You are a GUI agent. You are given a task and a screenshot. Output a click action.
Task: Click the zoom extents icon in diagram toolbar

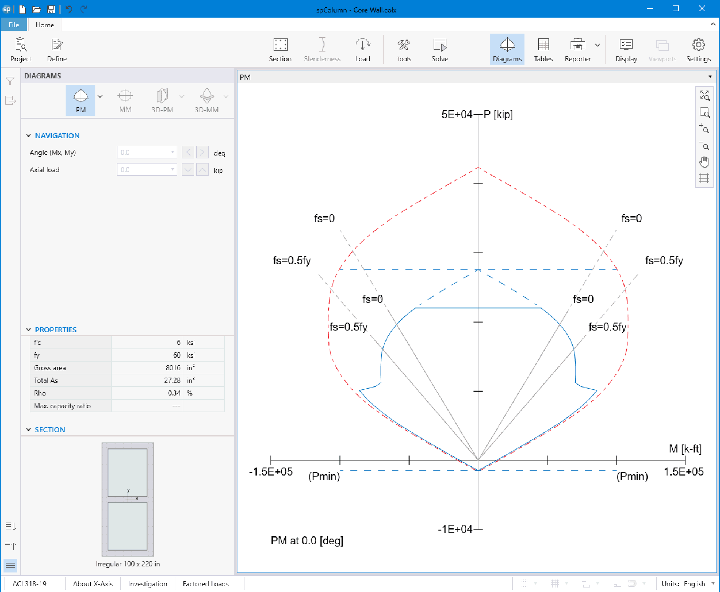[x=704, y=95]
